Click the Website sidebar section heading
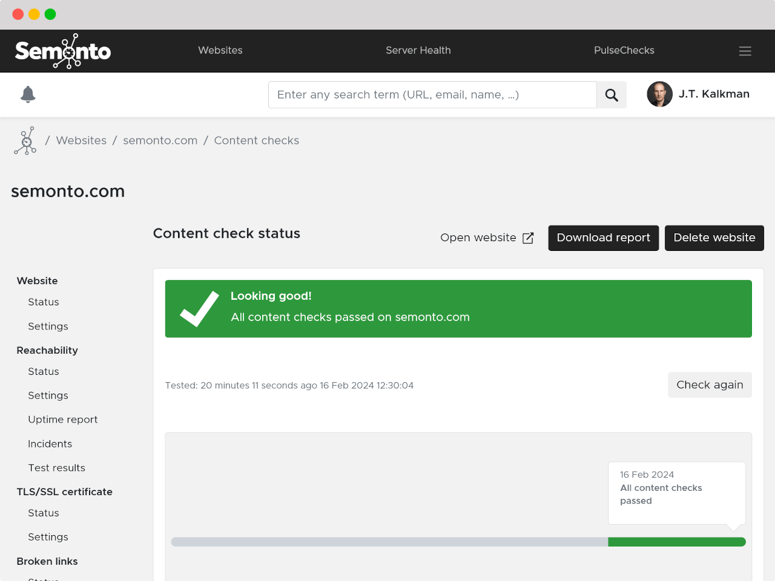775x581 pixels. click(x=37, y=281)
